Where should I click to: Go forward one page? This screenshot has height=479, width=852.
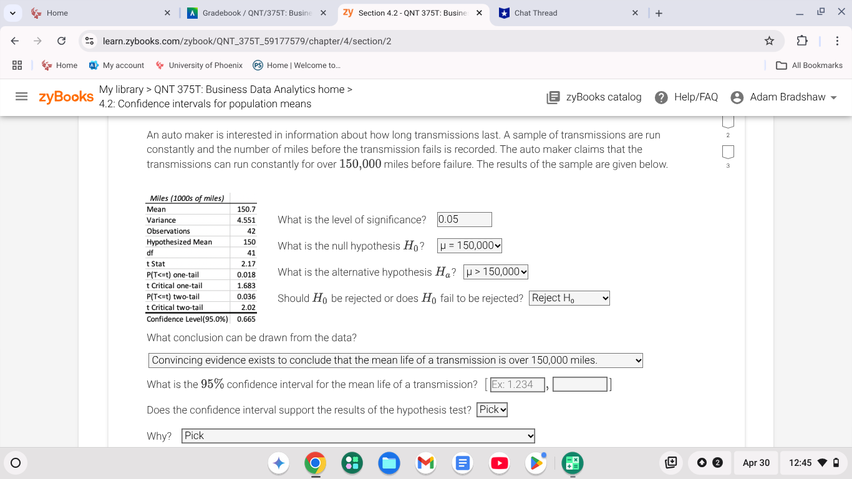(x=38, y=41)
